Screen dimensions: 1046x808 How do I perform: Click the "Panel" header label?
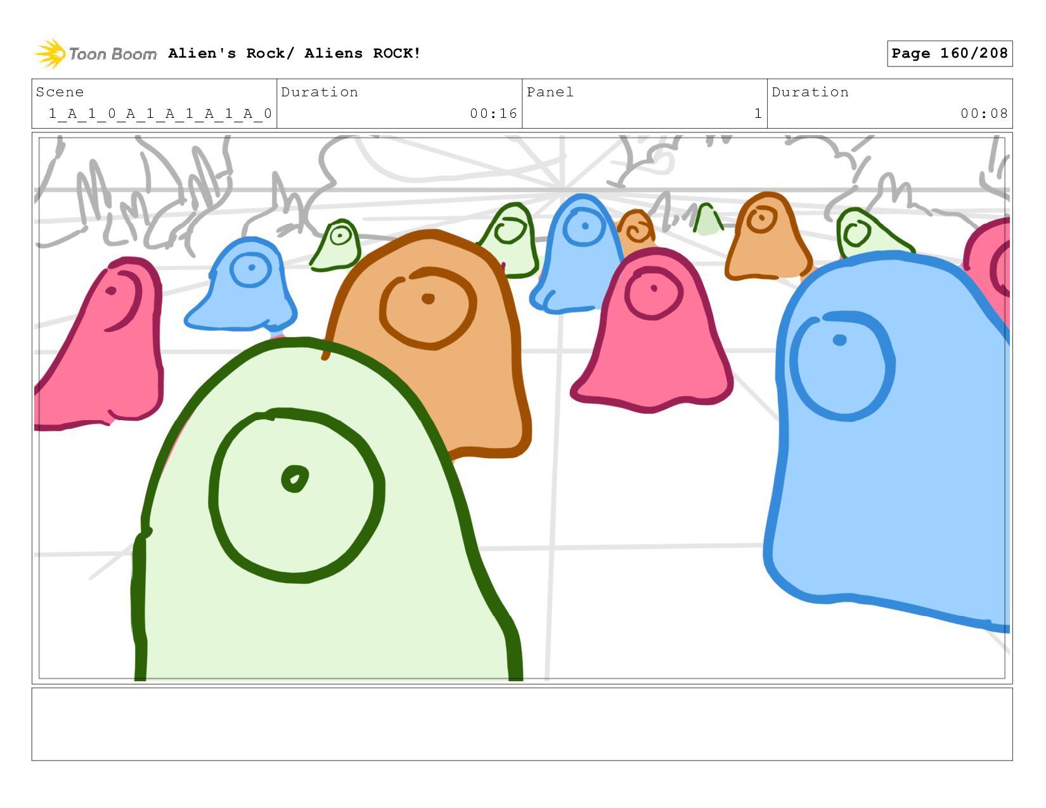[550, 92]
